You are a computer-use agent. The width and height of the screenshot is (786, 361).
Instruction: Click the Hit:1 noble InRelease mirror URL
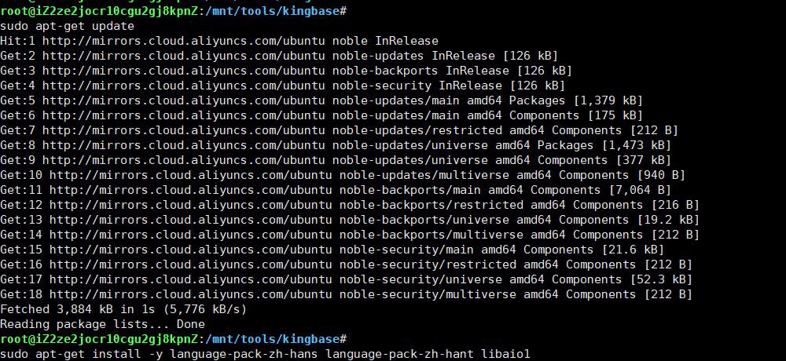(x=183, y=41)
